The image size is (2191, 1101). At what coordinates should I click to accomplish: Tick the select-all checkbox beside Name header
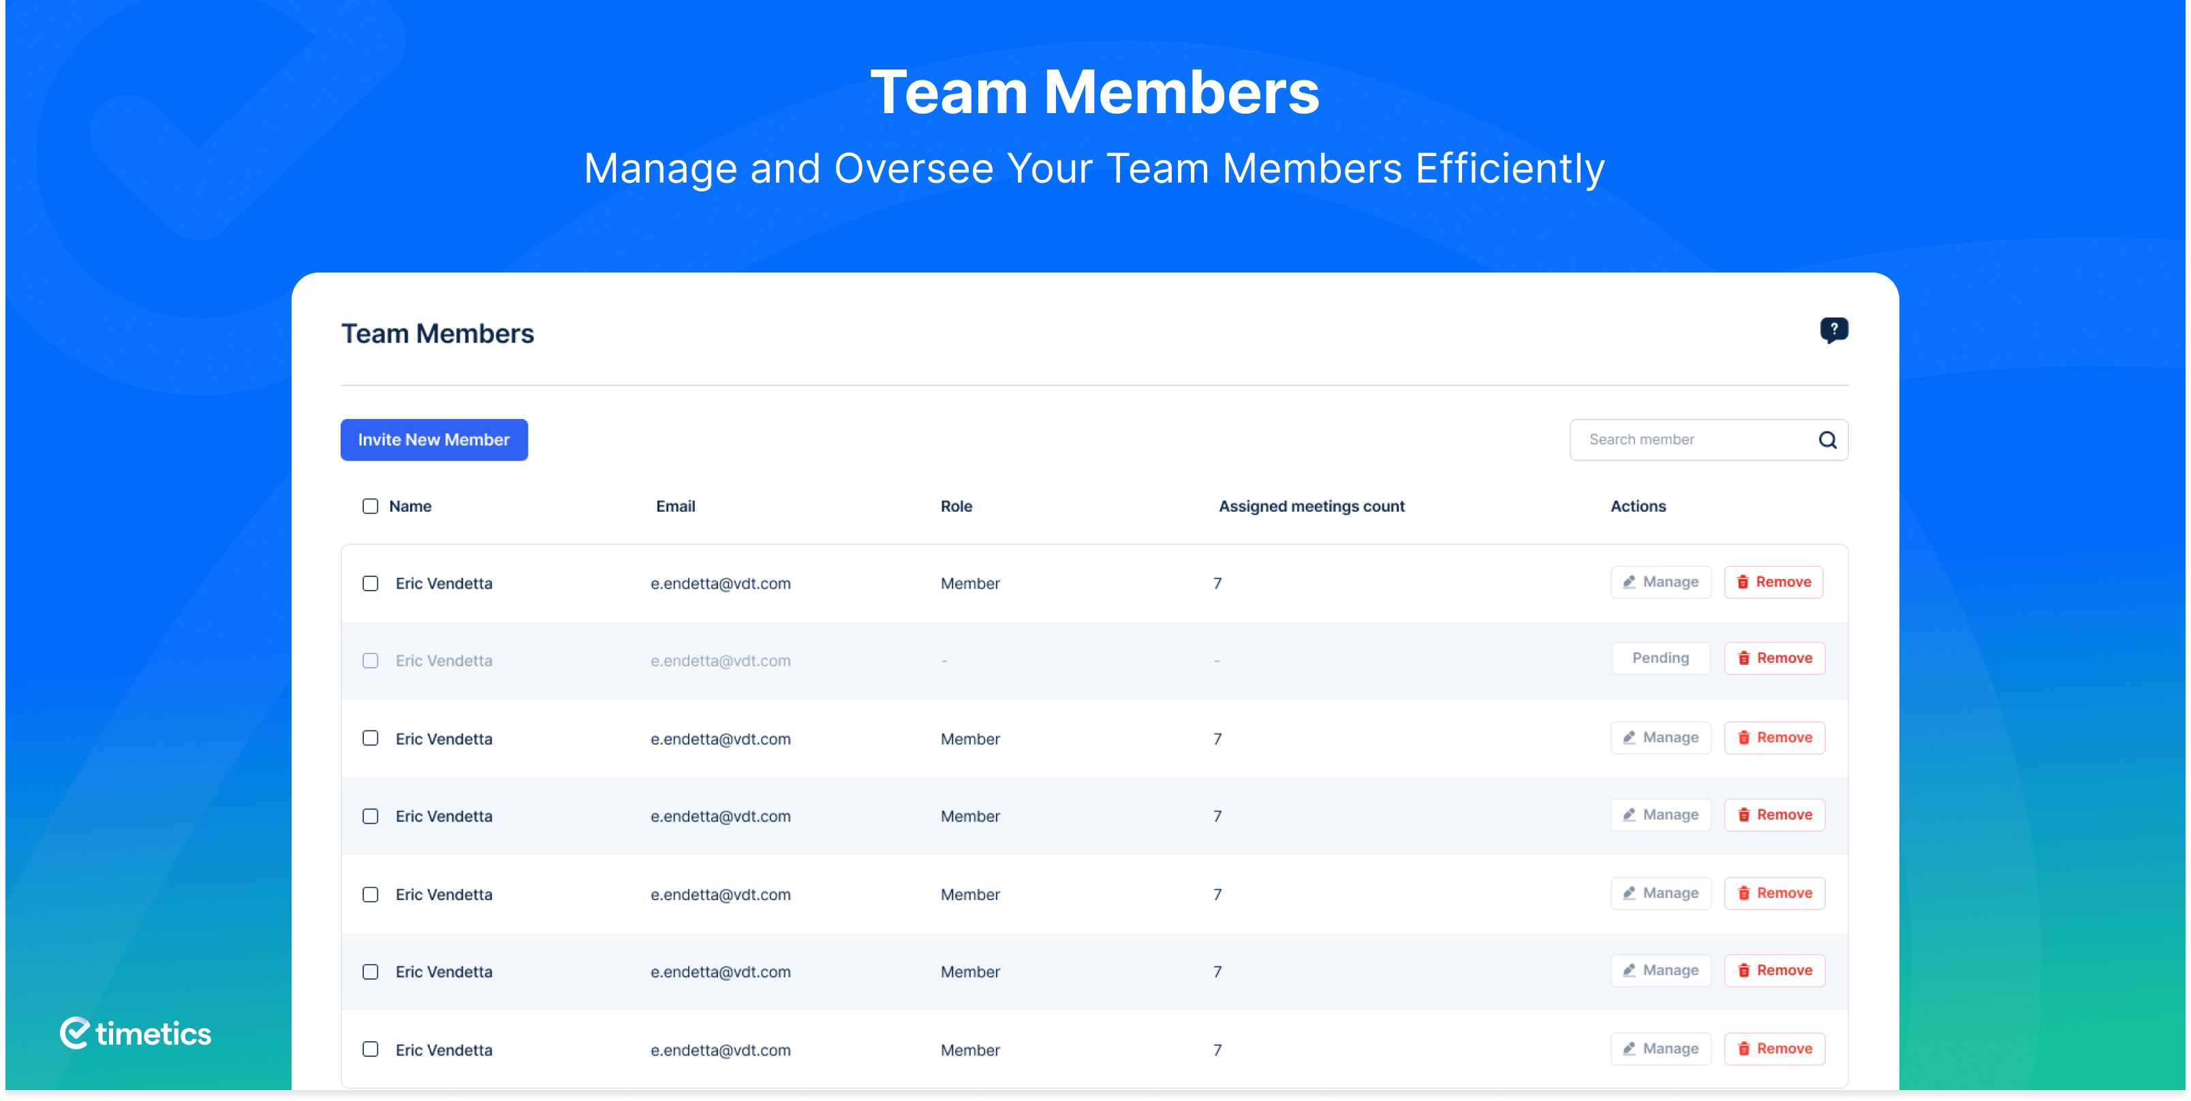[x=370, y=506]
